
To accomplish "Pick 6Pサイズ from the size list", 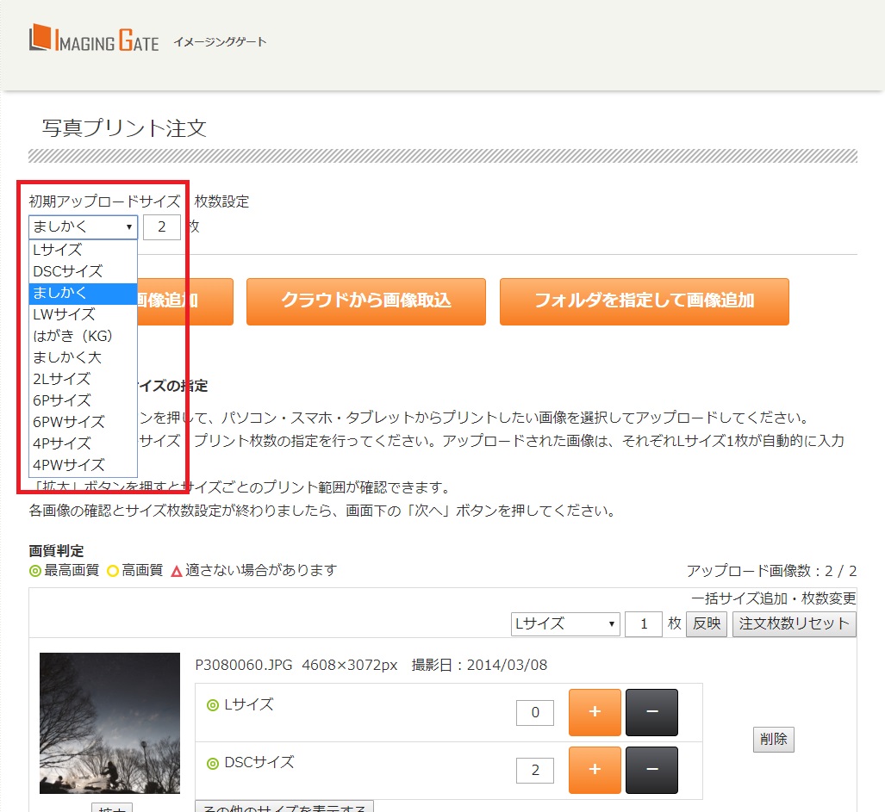I will pos(83,400).
